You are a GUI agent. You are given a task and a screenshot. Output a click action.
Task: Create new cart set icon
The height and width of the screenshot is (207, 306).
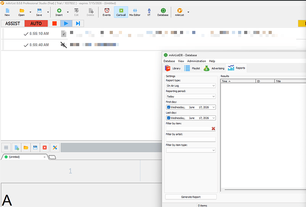pyautogui.click(x=16, y=148)
